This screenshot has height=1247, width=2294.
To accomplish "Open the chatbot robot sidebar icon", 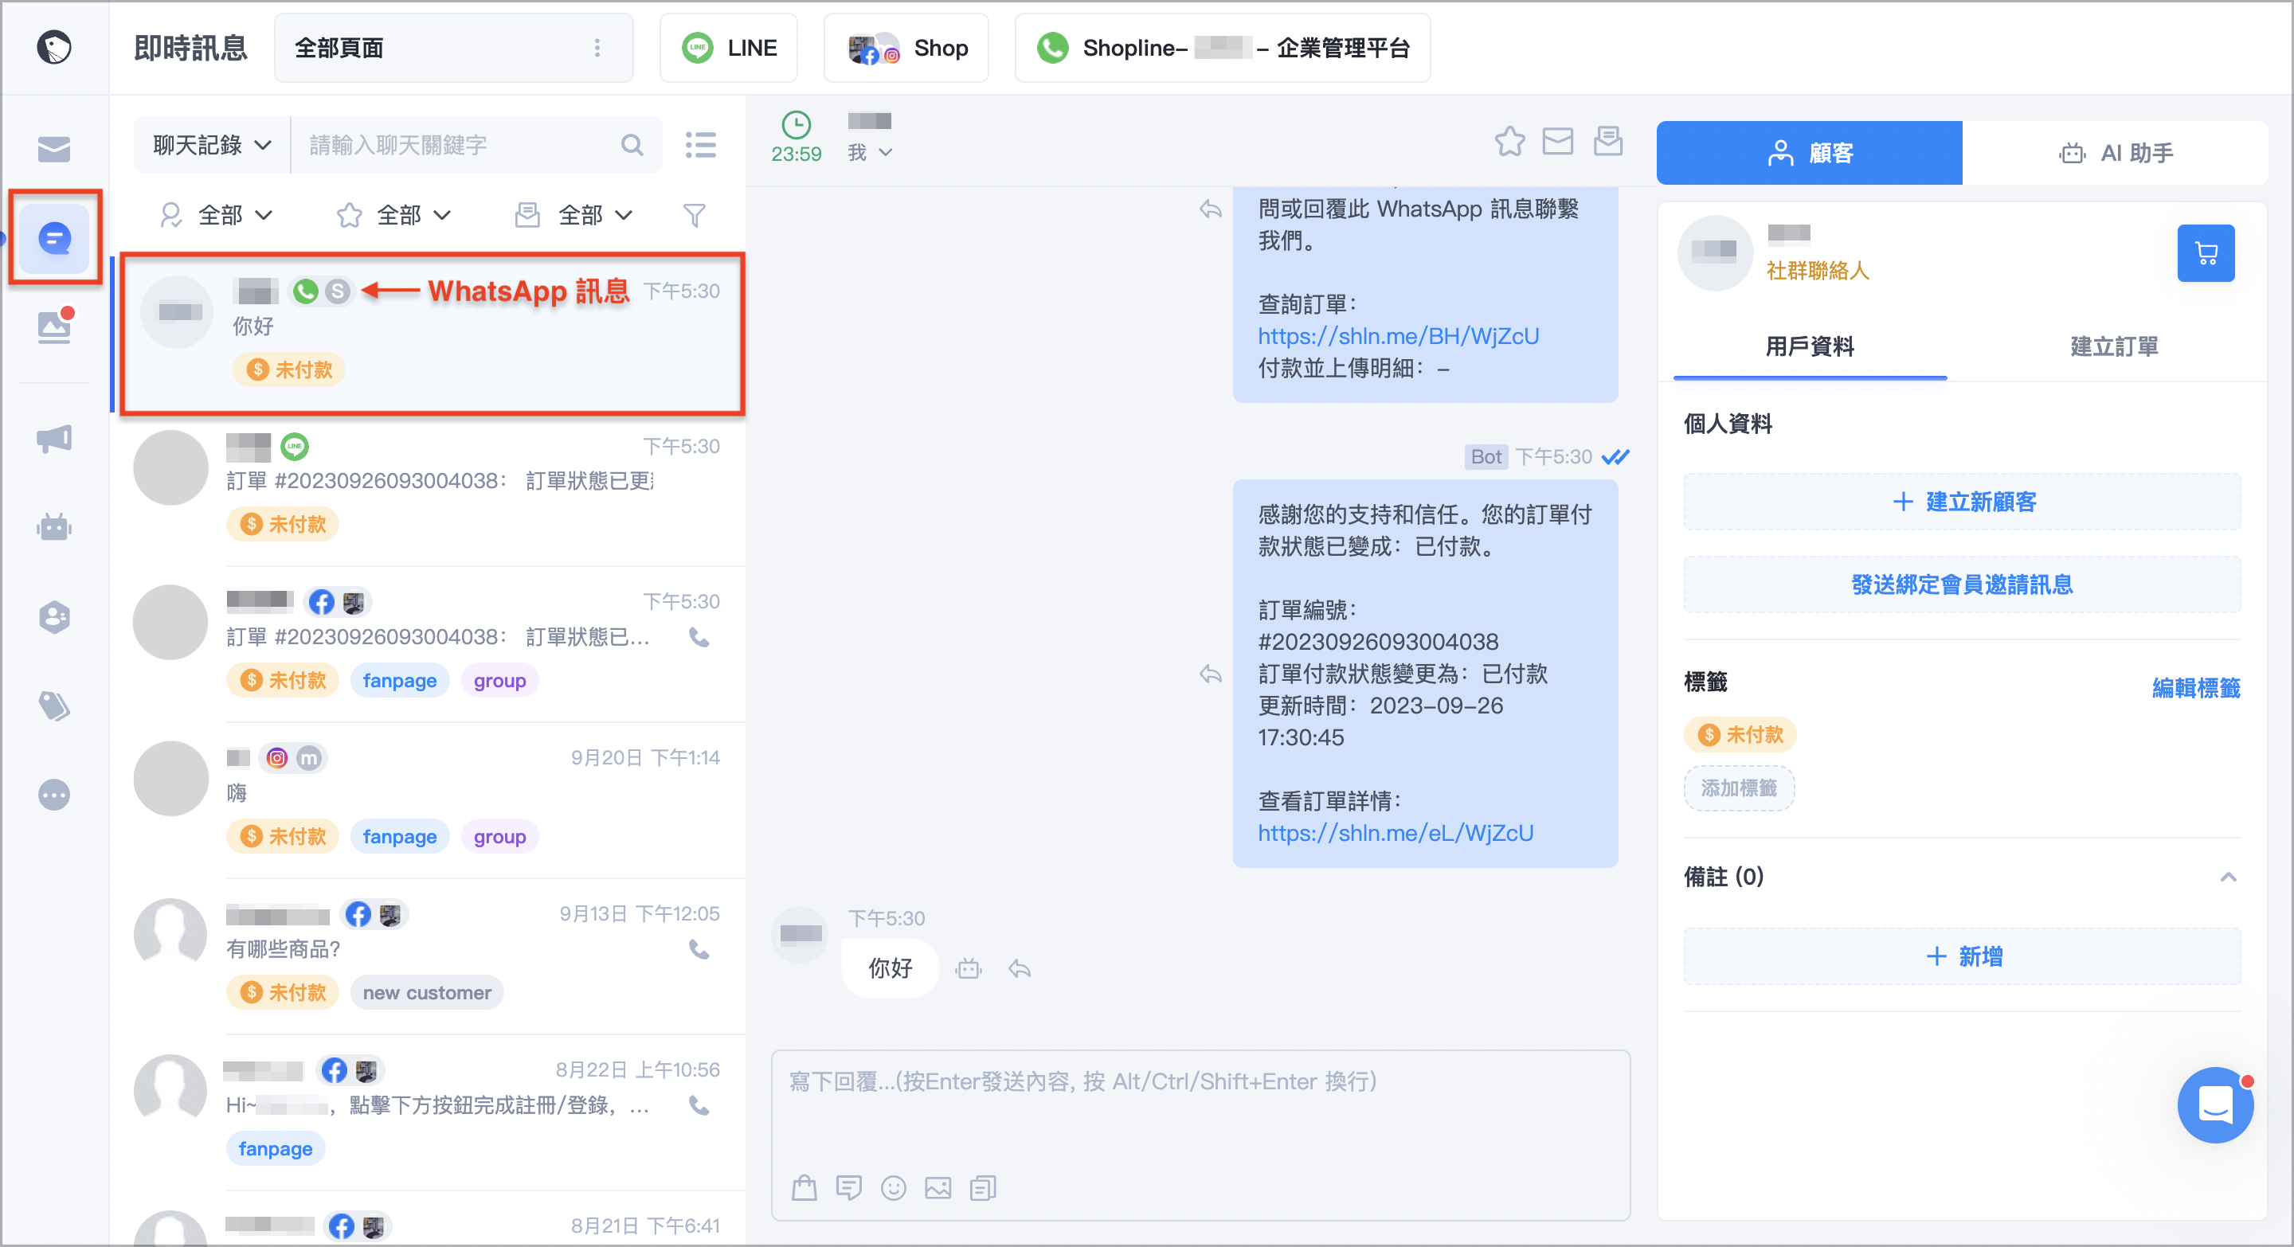I will tap(54, 527).
